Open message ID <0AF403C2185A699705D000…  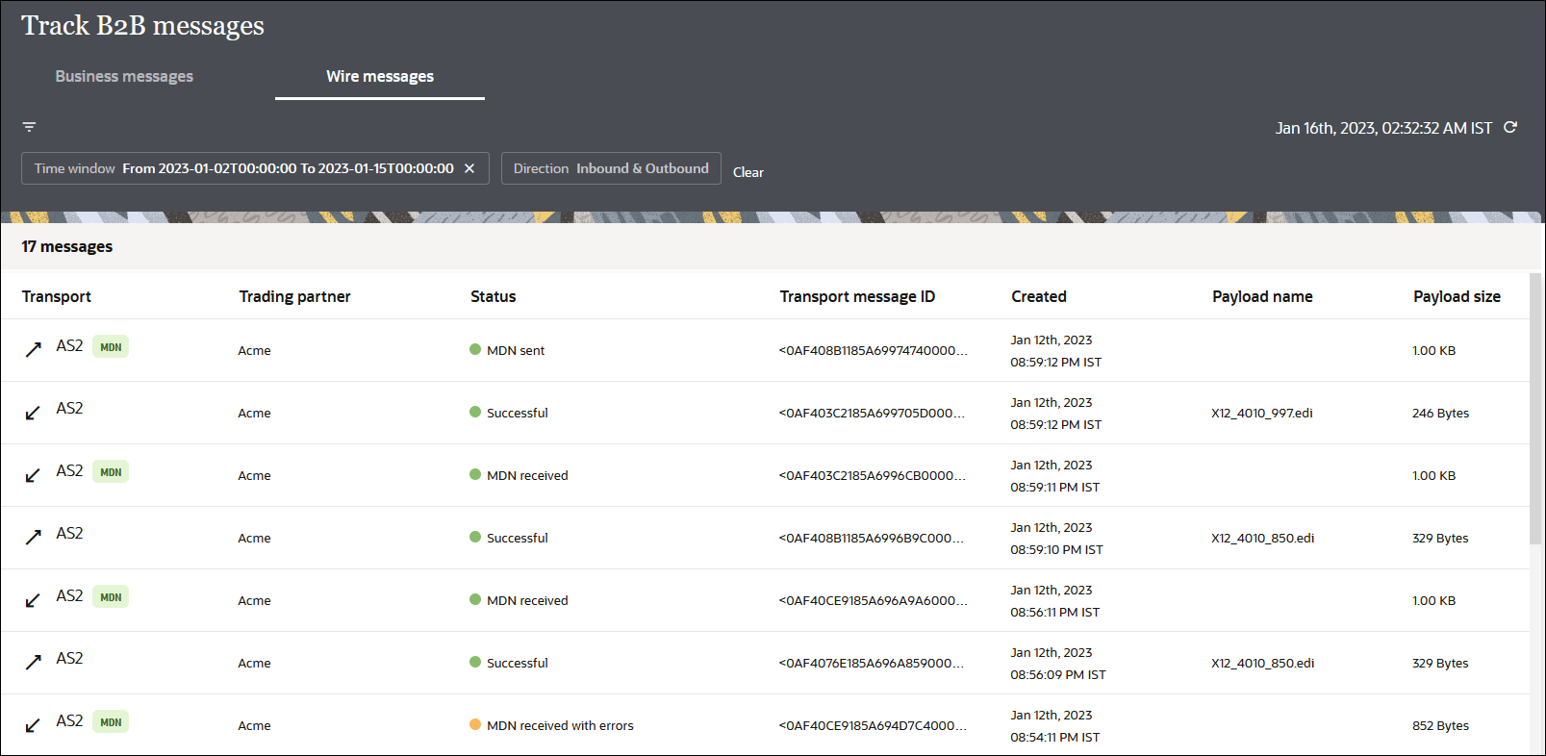click(x=872, y=413)
